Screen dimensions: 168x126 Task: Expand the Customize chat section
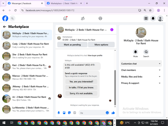coord(141,64)
